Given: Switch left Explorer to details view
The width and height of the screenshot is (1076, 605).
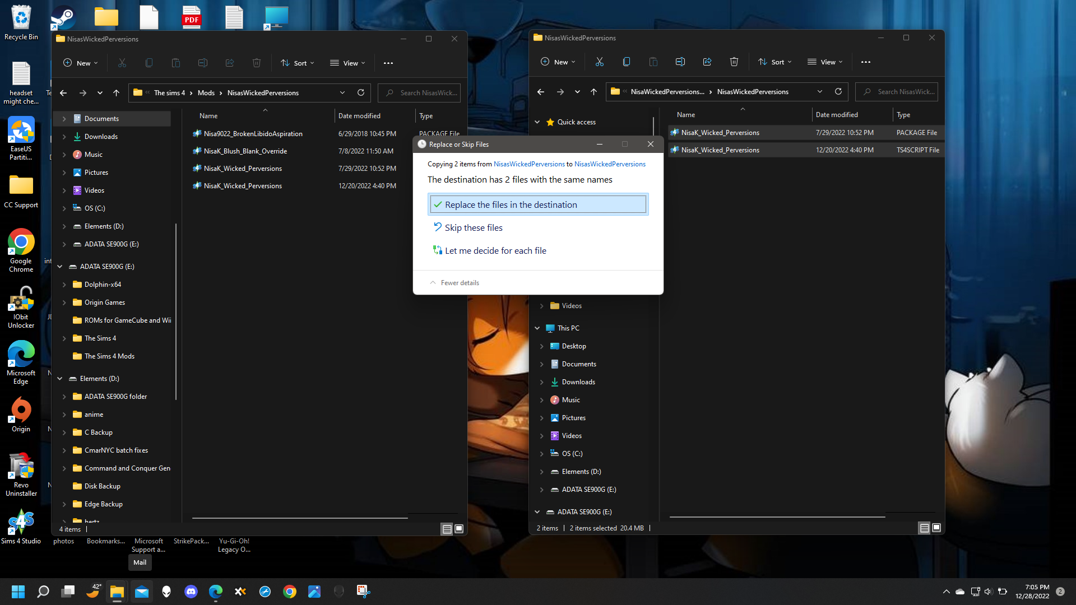Looking at the screenshot, I should click(x=447, y=529).
